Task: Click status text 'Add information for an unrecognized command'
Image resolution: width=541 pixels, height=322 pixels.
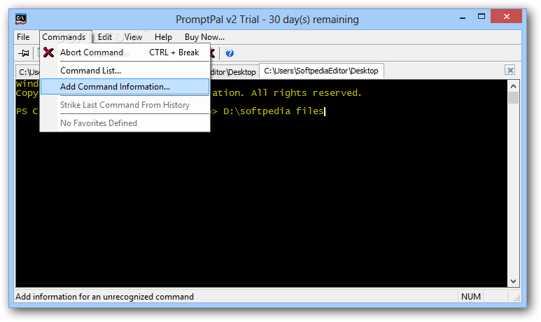Action: pos(104,297)
